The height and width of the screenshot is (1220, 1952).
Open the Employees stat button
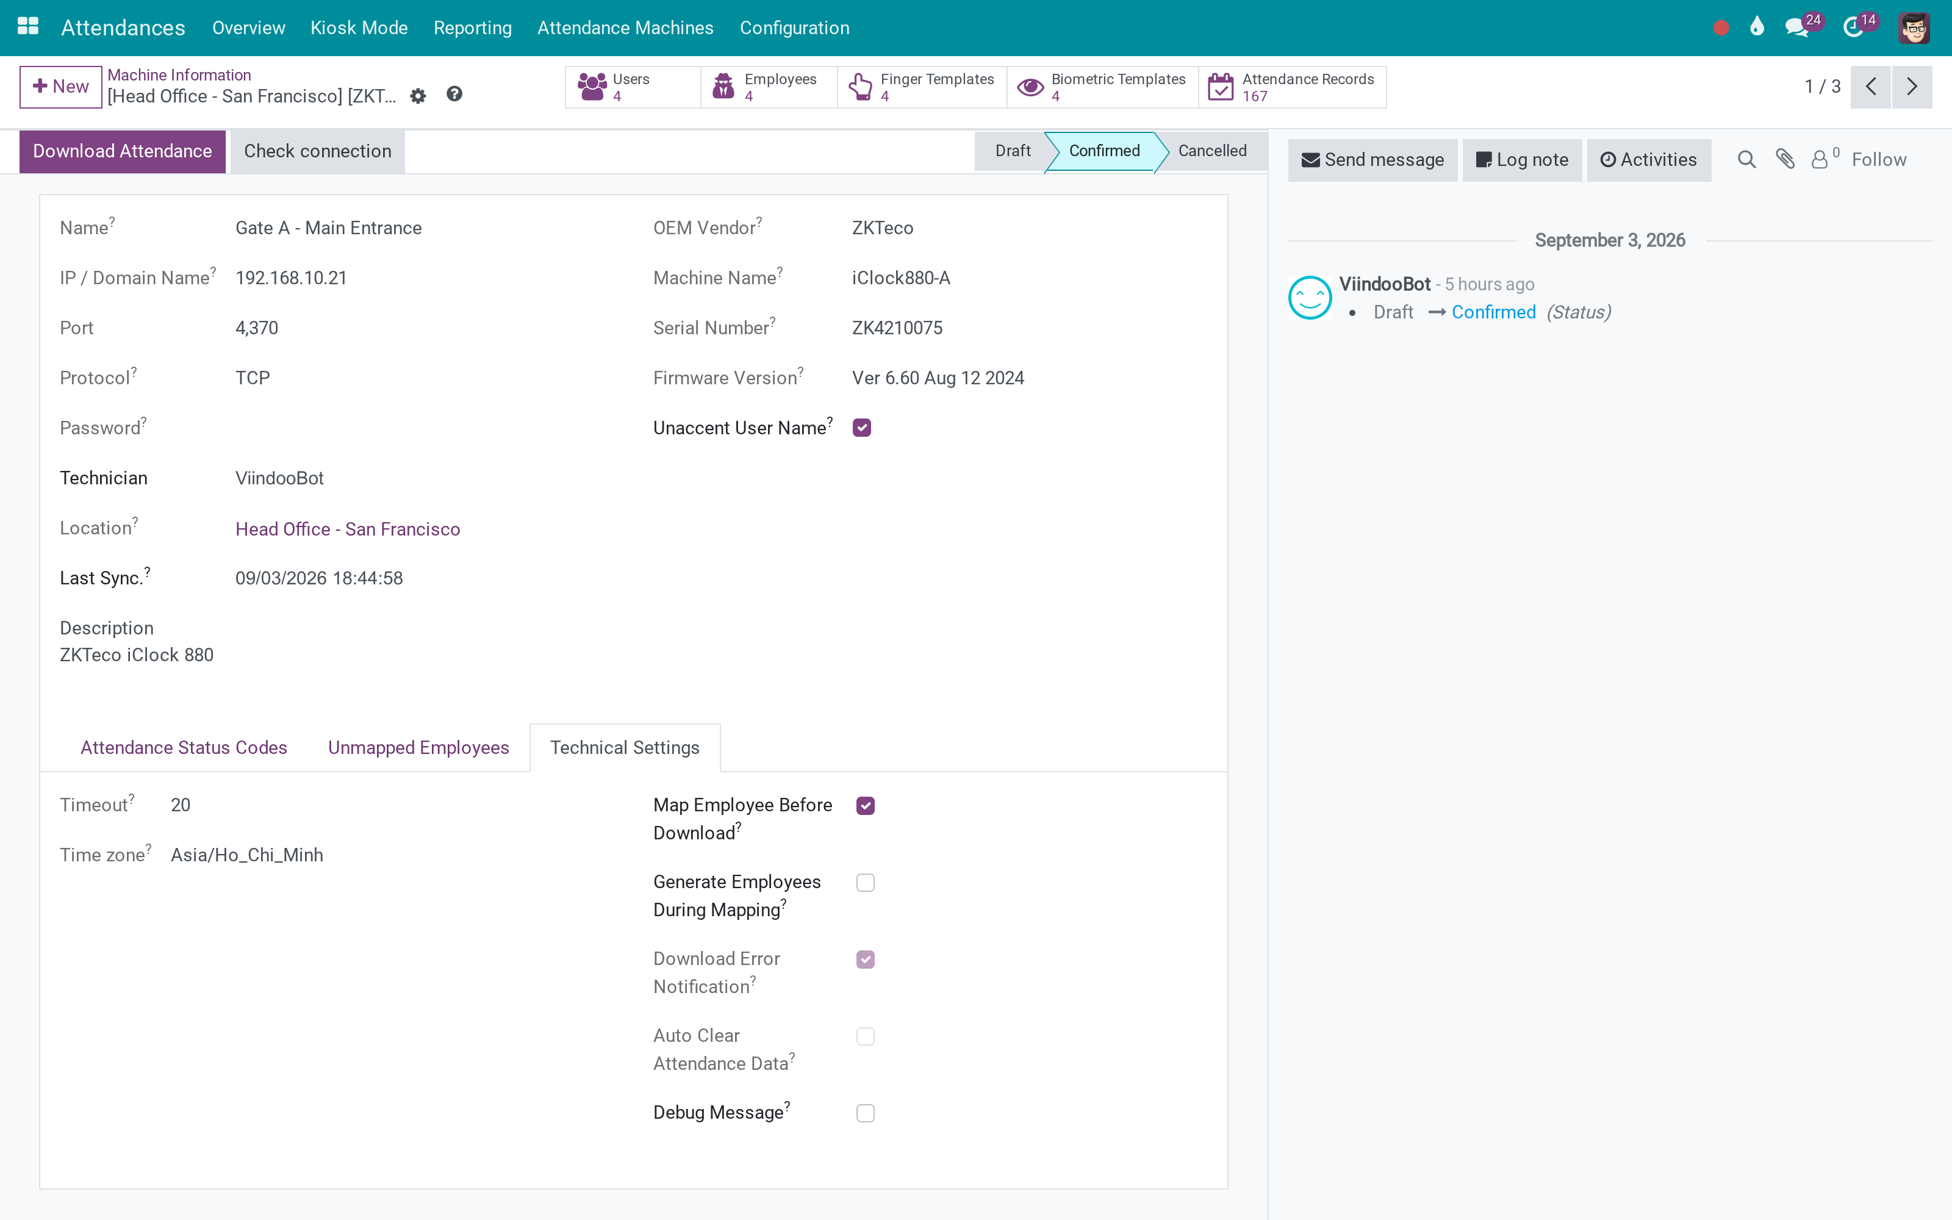769,87
